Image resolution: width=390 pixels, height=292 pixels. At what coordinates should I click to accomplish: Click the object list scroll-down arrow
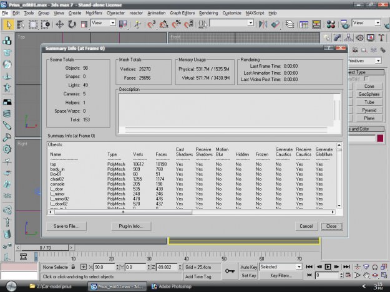pyautogui.click(x=339, y=205)
